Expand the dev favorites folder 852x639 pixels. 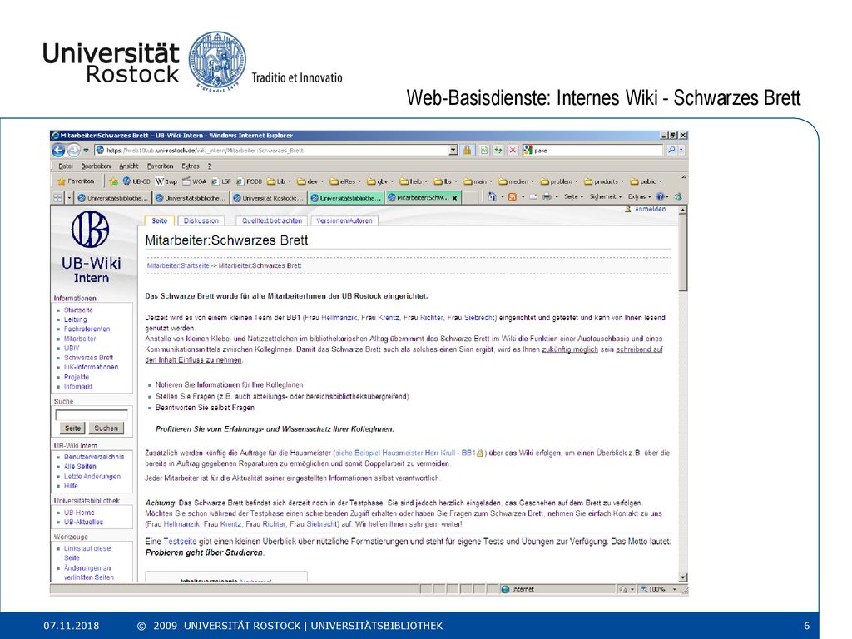[x=311, y=181]
